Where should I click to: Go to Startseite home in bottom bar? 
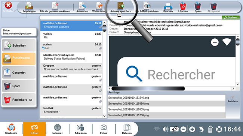[x=11, y=129]
